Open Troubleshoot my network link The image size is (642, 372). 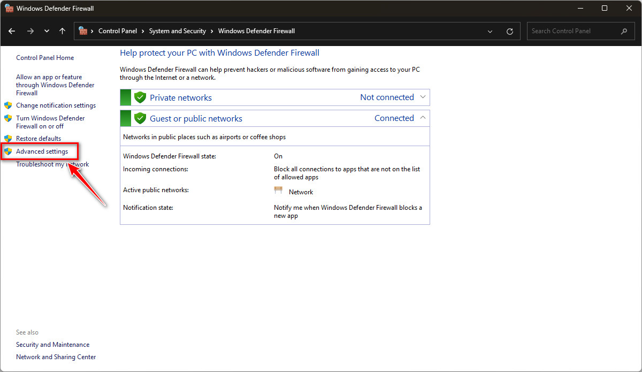[52, 164]
